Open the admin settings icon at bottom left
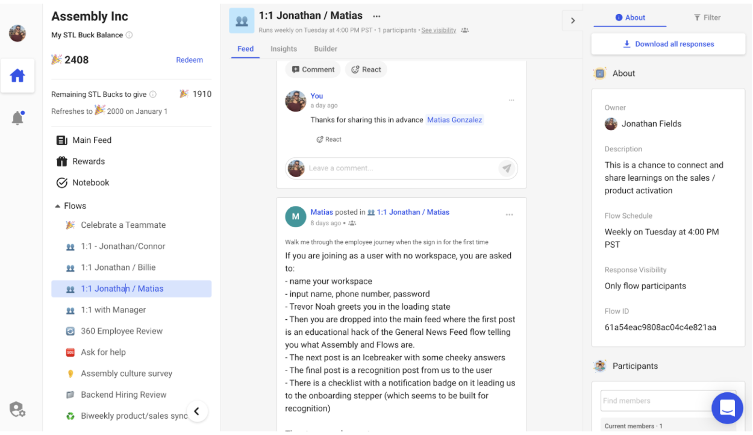753x435 pixels. 17,410
